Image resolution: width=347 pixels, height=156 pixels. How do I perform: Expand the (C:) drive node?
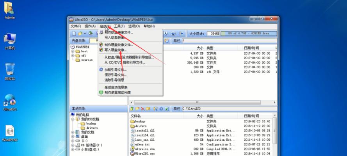pyautogui.click(x=73, y=141)
